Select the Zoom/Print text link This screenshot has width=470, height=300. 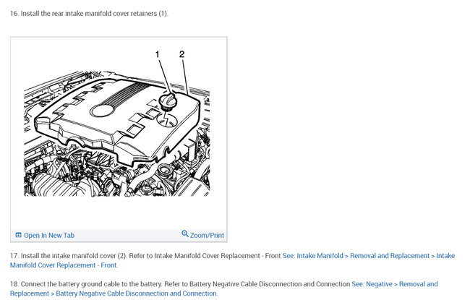[x=207, y=235]
